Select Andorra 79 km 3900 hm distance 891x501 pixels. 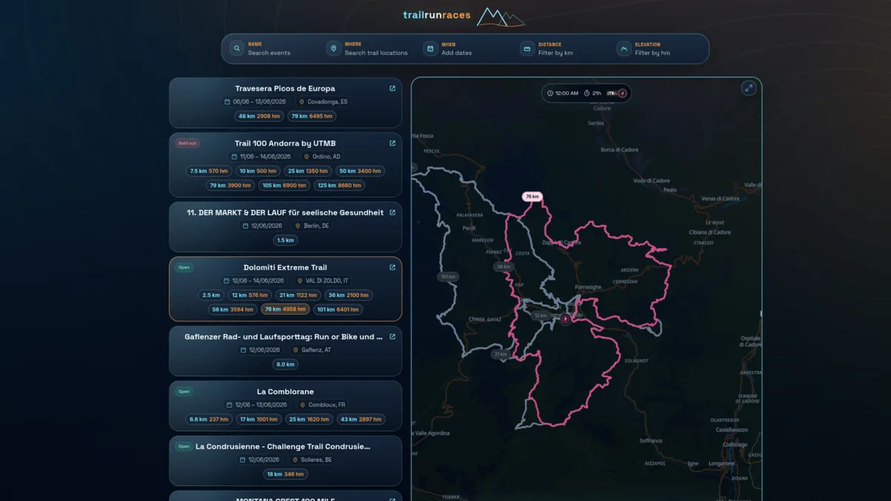pos(231,185)
